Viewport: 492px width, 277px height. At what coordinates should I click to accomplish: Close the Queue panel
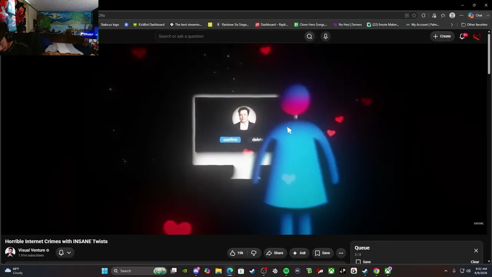point(476,250)
